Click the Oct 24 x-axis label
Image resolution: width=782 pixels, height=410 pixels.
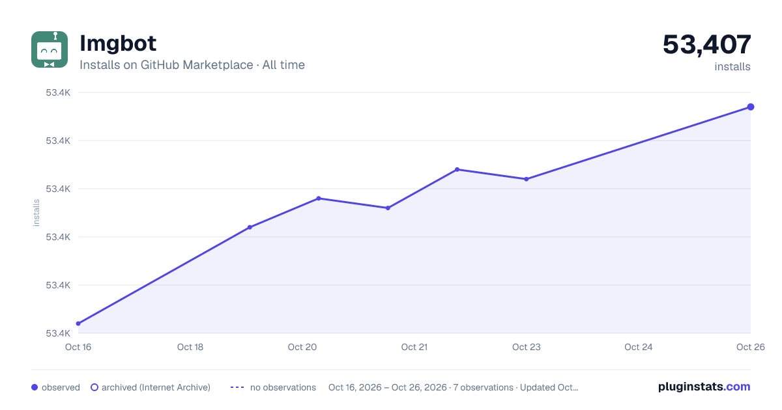tap(639, 347)
